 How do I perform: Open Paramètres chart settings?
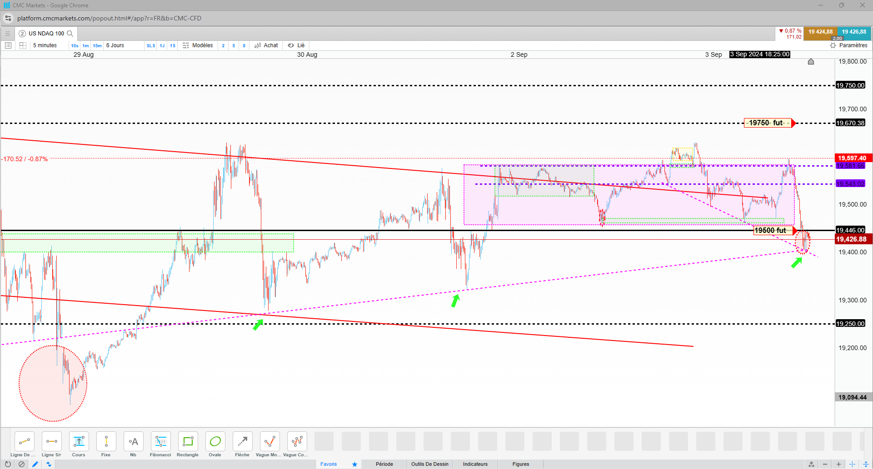coord(849,45)
